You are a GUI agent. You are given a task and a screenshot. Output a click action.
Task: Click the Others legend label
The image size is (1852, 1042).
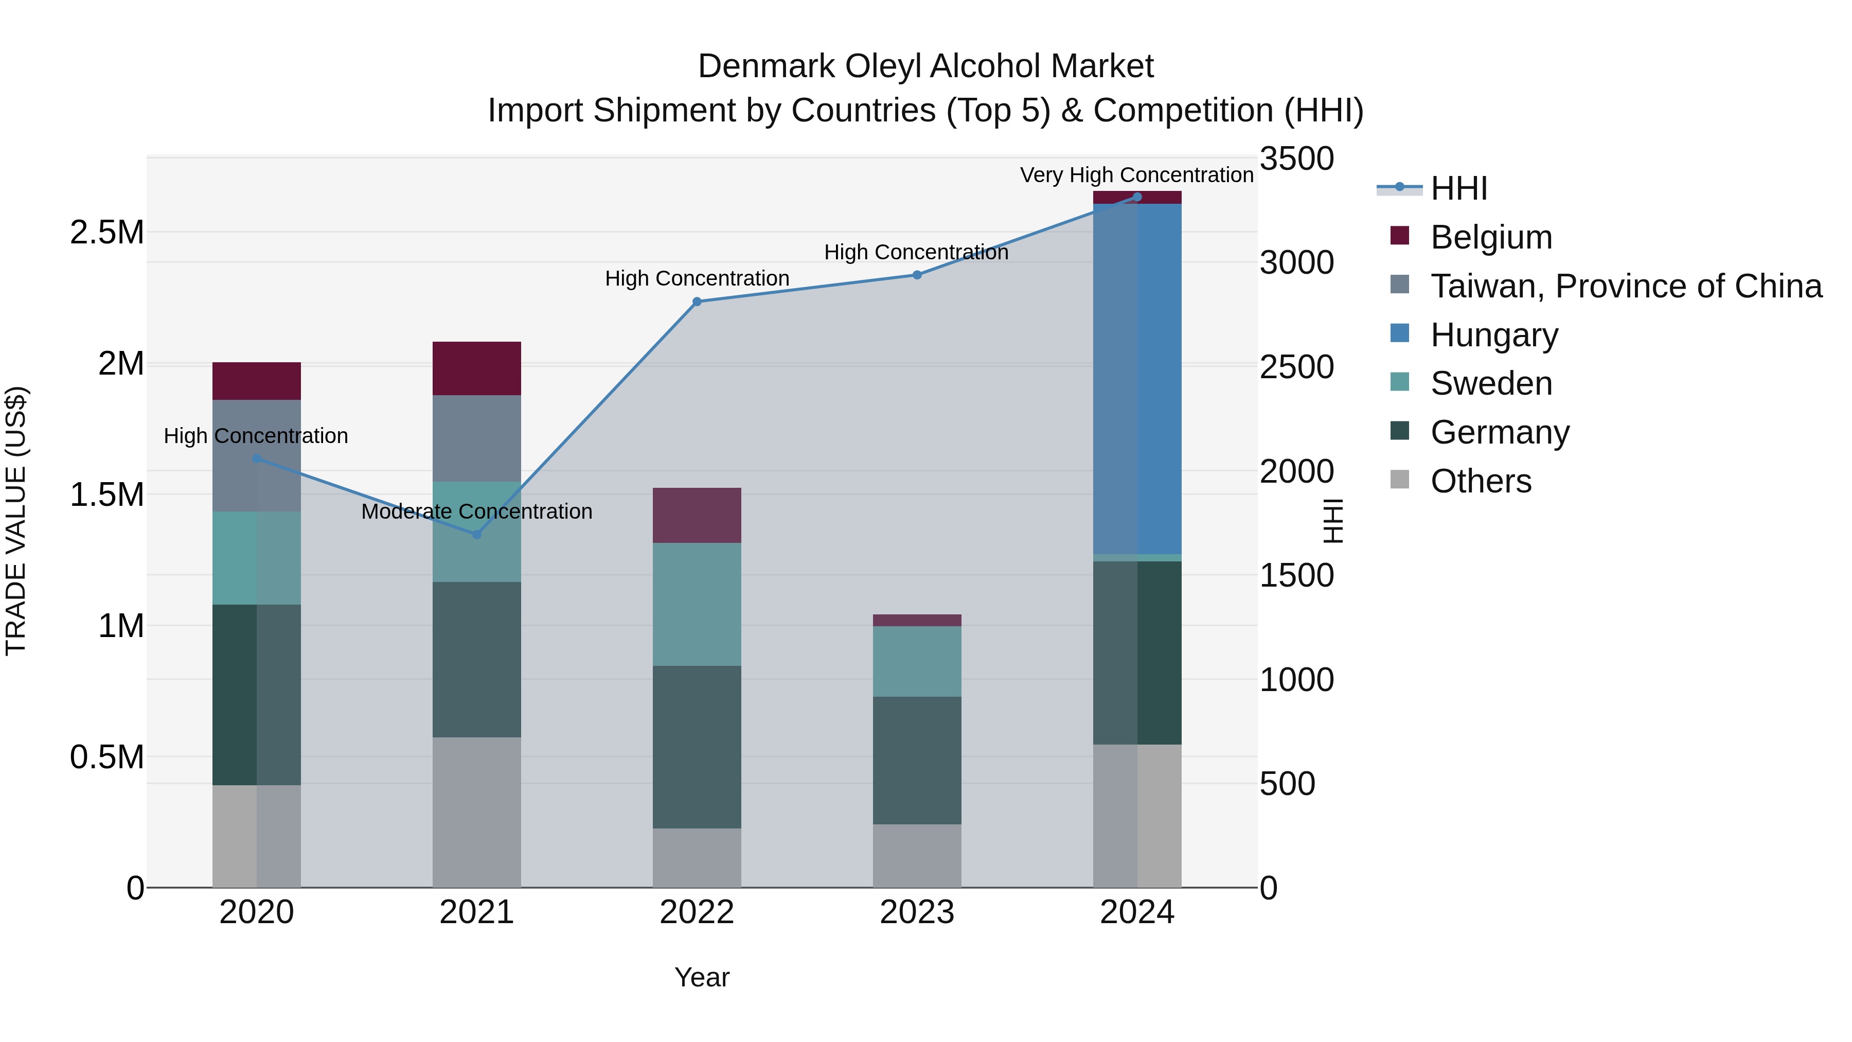point(1481,481)
